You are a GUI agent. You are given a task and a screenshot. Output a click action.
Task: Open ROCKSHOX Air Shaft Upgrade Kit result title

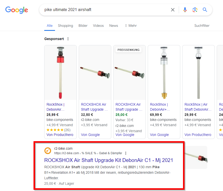click(x=108, y=160)
